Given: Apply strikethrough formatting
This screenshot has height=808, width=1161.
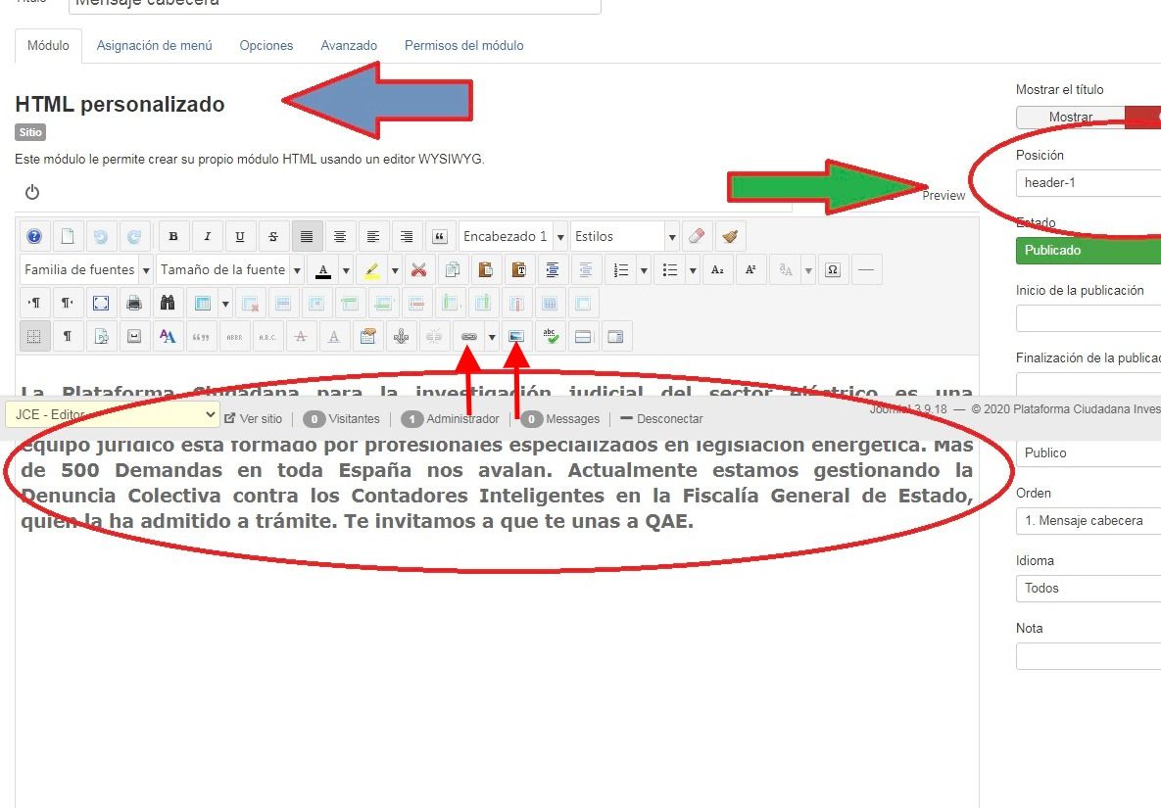Looking at the screenshot, I should (273, 237).
